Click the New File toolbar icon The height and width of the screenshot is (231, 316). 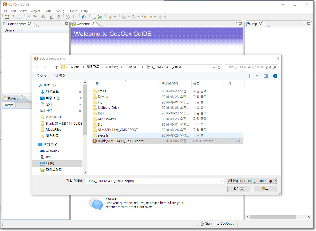pyautogui.click(x=13, y=17)
